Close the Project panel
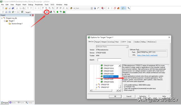Image resolution: width=181 pixels, height=105 pixels. click(x=33, y=15)
